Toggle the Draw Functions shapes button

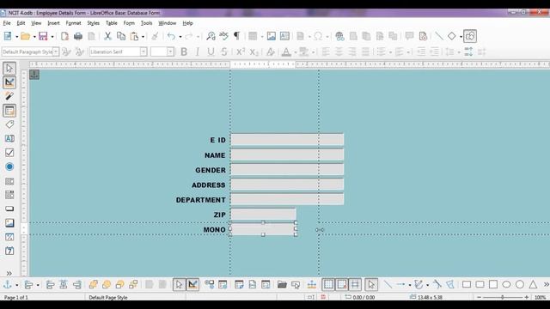click(470, 36)
